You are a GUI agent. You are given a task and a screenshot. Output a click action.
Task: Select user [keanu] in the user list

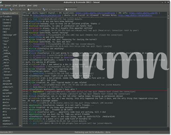[x=6, y=29]
